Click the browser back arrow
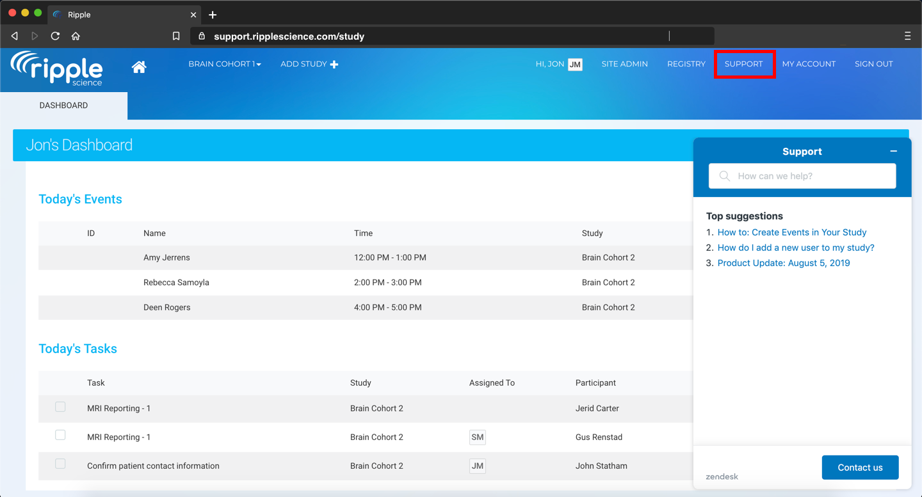 pos(15,36)
